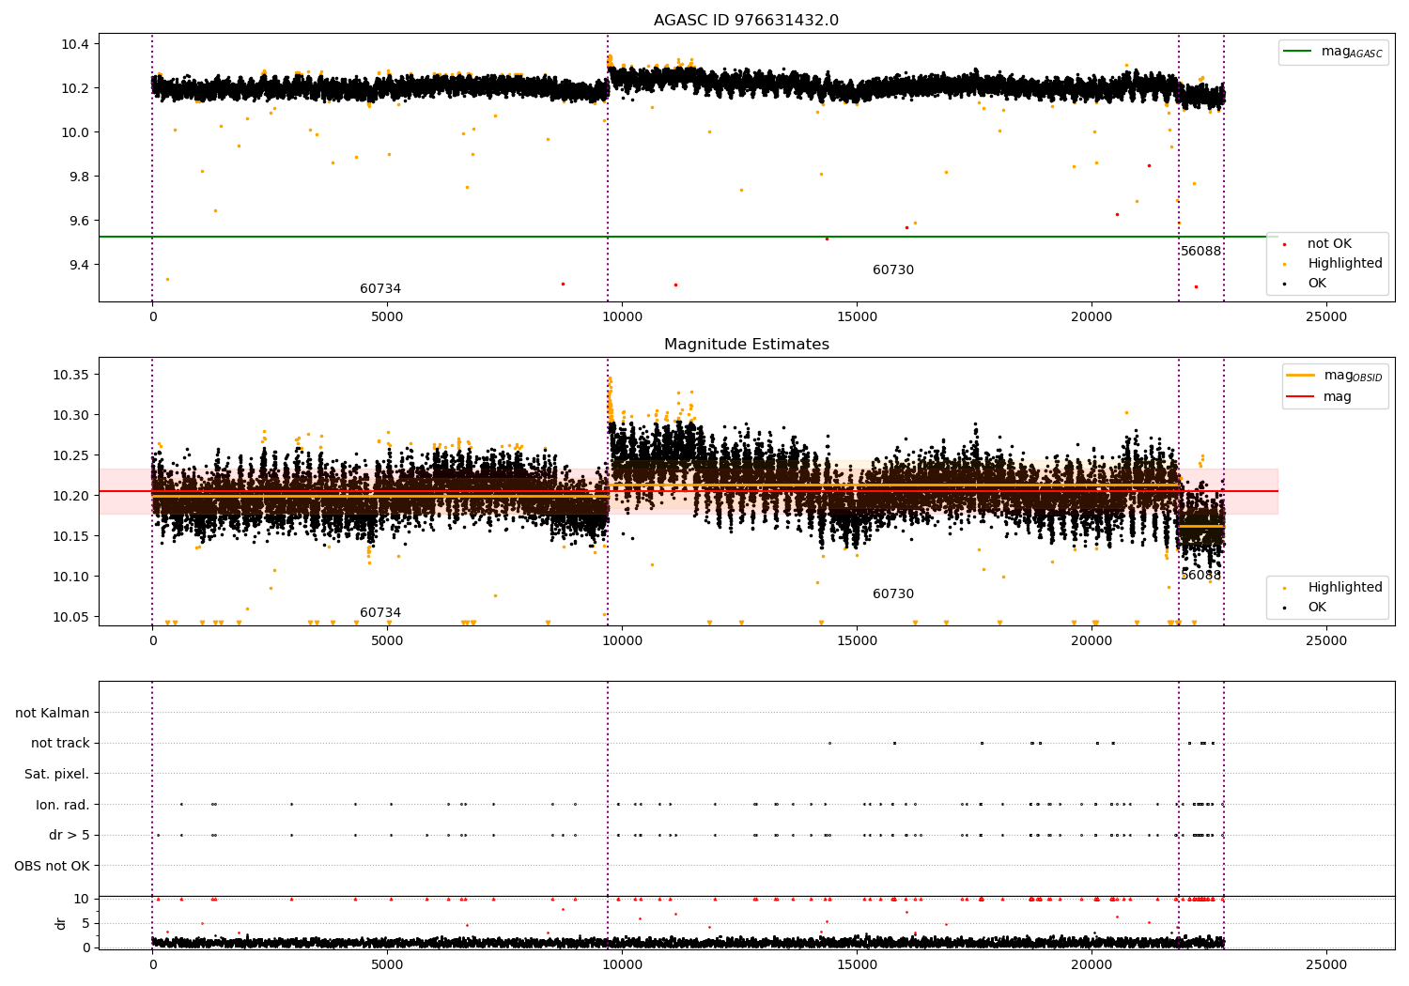1409x986 pixels.
Task: Click observation label 60730 in Magnitude Estimates plot
Action: tap(893, 593)
